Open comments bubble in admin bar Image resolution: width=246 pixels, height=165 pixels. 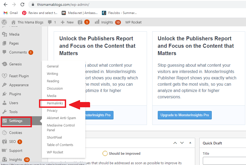[x=50, y=22]
